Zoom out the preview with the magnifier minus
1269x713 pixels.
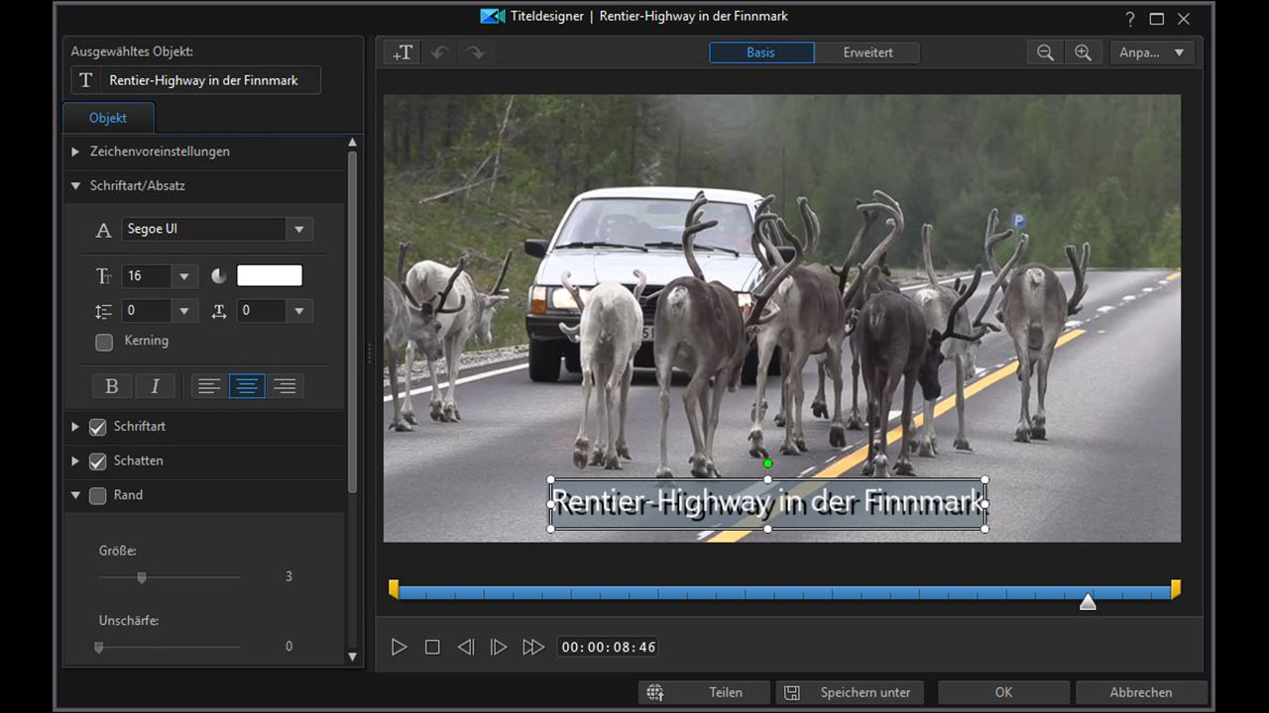[1045, 53]
